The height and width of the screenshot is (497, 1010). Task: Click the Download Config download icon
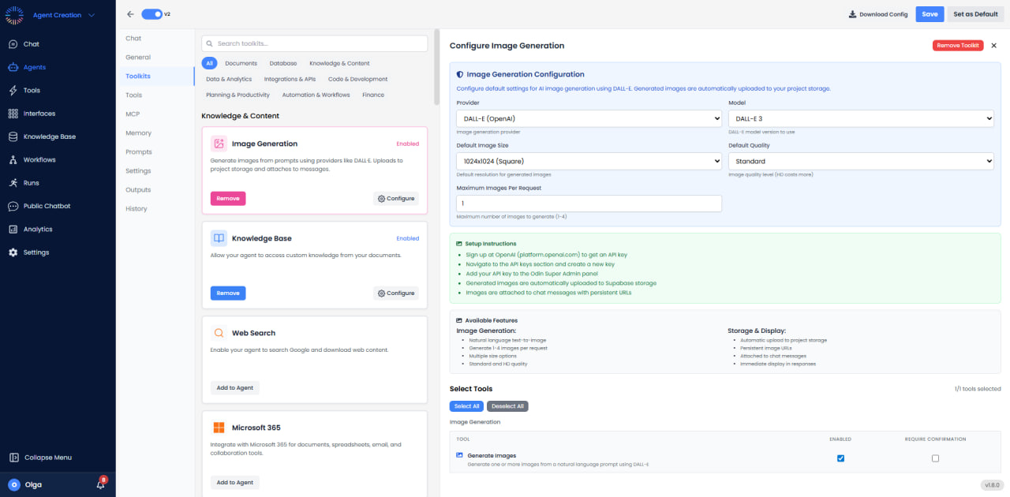[852, 14]
